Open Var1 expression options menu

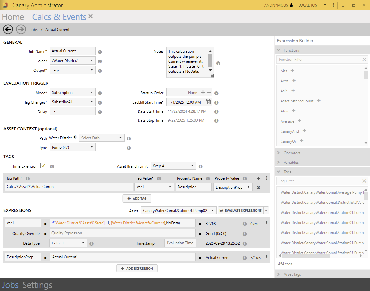pos(267,223)
